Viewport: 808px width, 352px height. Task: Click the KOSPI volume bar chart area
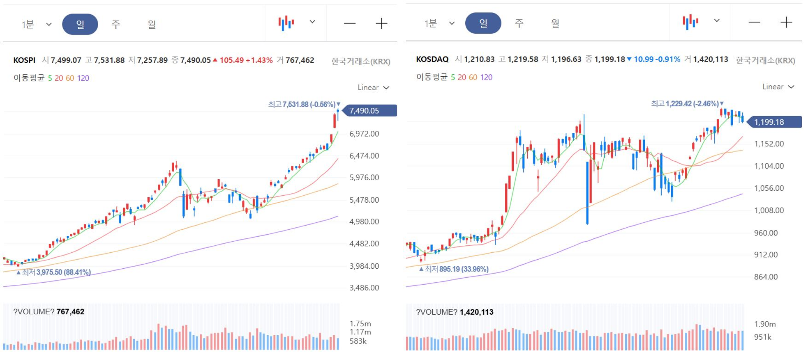[171, 327]
